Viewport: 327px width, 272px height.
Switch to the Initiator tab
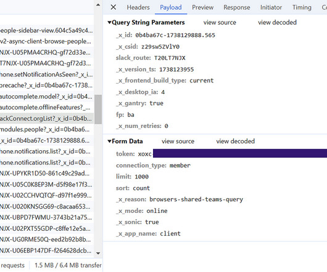[x=271, y=7]
